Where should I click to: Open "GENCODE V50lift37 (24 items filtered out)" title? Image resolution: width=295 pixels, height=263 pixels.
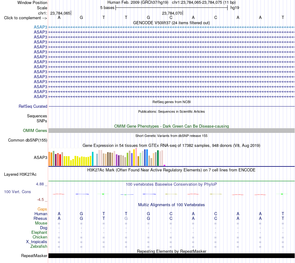(x=171, y=23)
